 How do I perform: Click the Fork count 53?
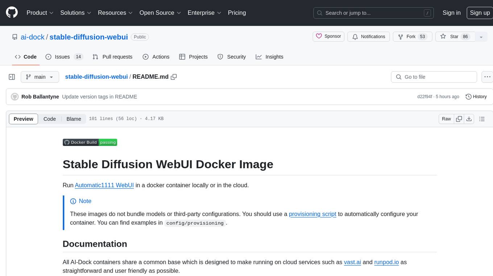422,36
